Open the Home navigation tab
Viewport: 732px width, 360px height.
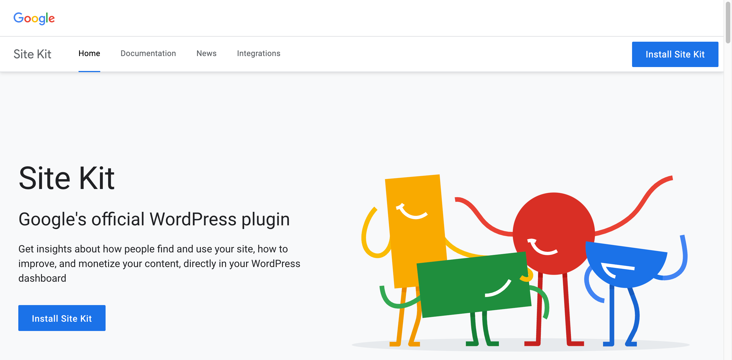[x=89, y=54]
